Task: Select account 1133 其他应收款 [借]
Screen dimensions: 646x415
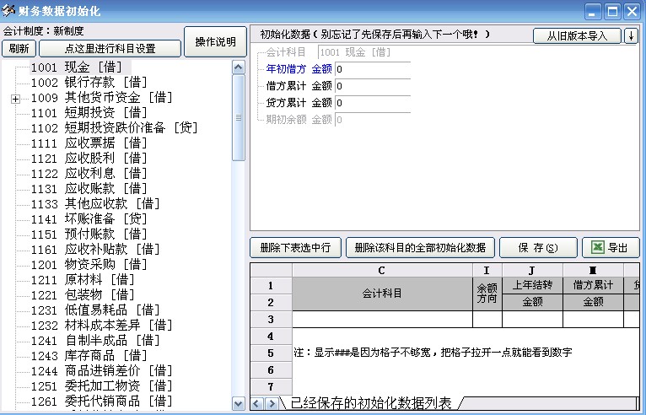Action: [95, 204]
